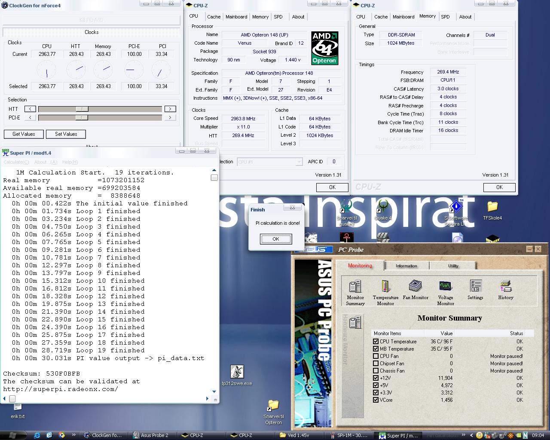This screenshot has height=440, width=550.
Task: Click Super PI horizontal scrollbar thumb
Action: [x=12, y=399]
